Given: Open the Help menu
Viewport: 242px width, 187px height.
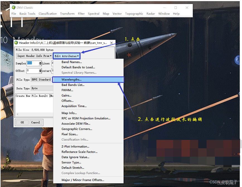Looking at the screenshot, I should click(x=176, y=14).
